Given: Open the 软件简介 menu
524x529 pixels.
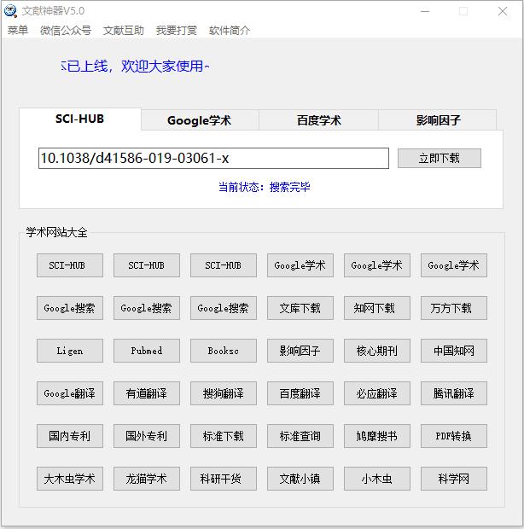Looking at the screenshot, I should point(230,30).
